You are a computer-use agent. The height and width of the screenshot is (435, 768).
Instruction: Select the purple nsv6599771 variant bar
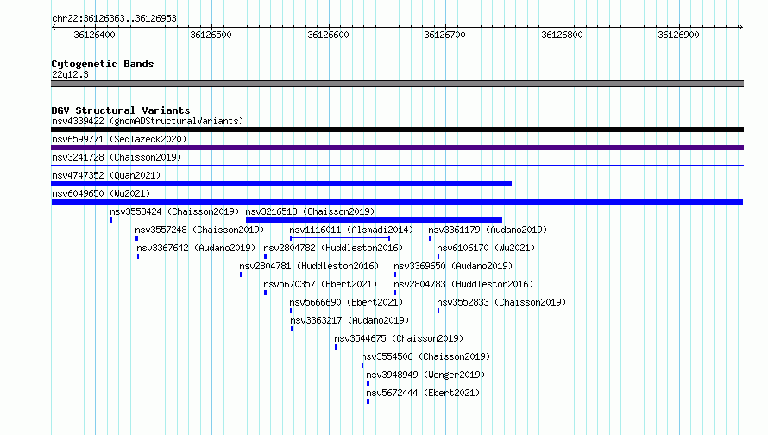click(397, 148)
